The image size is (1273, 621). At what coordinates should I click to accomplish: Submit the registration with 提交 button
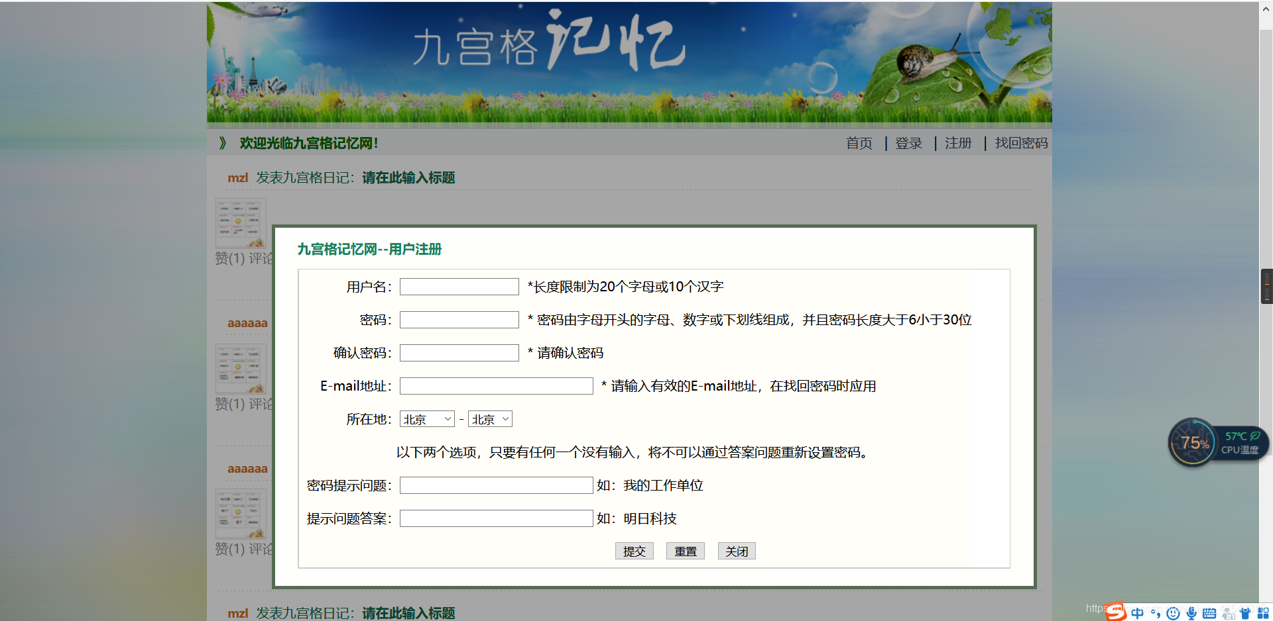click(x=634, y=551)
